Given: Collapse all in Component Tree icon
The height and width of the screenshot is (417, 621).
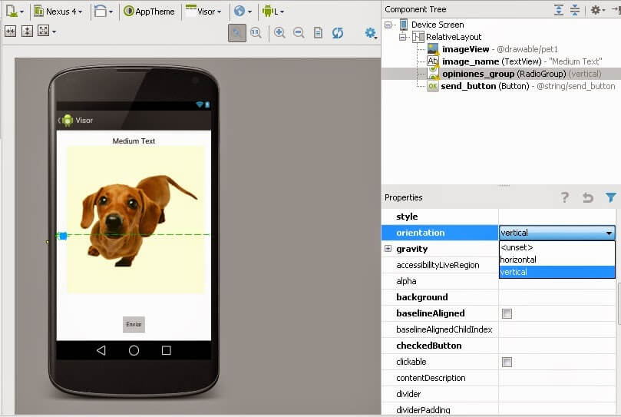Looking at the screenshot, I should 575,10.
